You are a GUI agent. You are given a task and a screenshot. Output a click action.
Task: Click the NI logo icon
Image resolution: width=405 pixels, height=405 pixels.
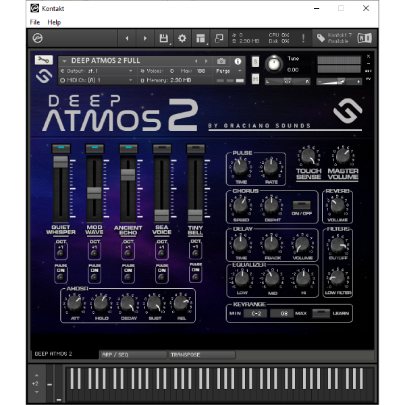[364, 38]
